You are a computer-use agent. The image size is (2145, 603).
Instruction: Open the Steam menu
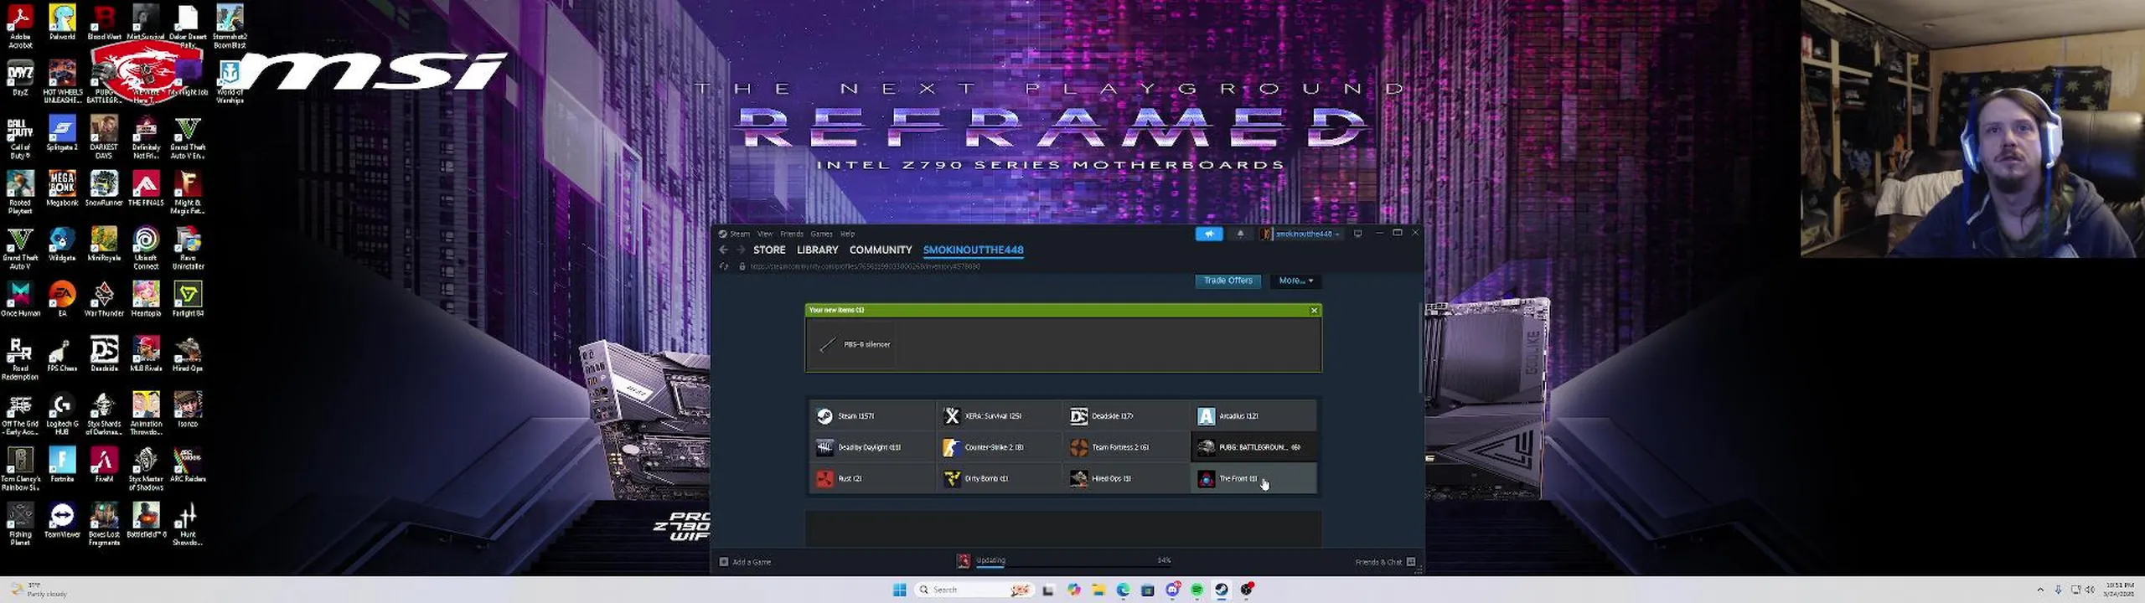point(740,234)
